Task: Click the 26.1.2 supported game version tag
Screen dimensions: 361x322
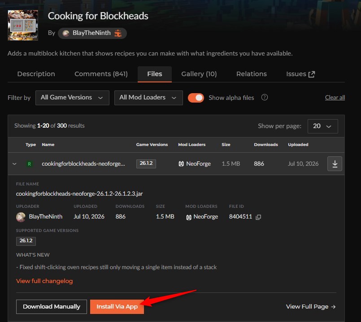Action: (26, 241)
